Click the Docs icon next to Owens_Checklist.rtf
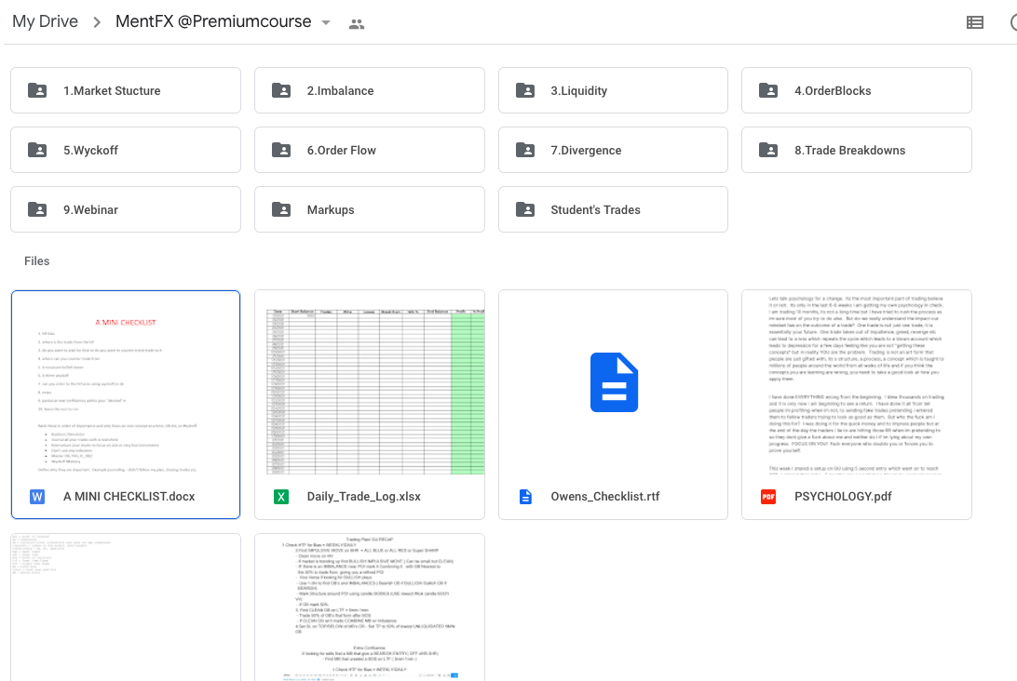 [x=525, y=497]
